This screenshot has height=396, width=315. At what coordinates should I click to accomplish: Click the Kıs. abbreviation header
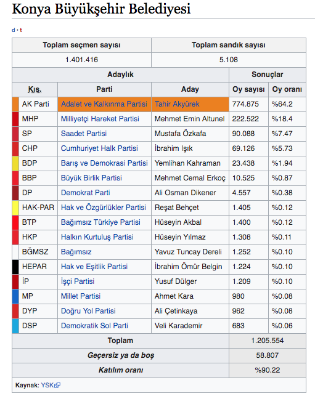[x=35, y=89]
